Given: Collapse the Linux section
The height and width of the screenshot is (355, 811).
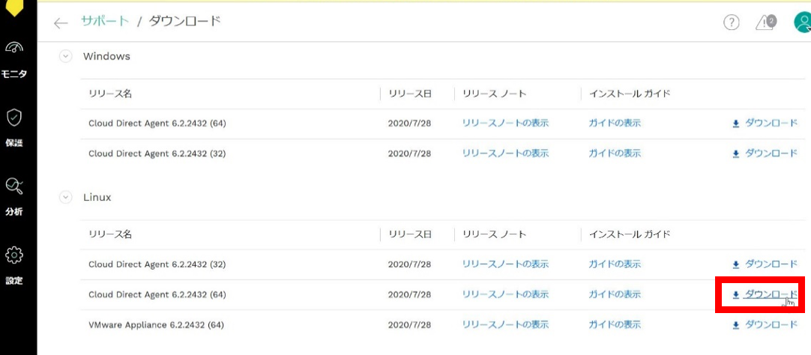Looking at the screenshot, I should point(66,197).
